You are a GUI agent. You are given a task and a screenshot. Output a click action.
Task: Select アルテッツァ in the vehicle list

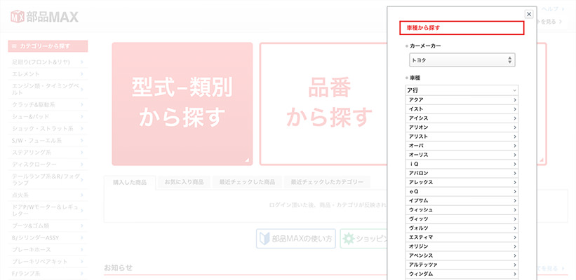(462, 265)
